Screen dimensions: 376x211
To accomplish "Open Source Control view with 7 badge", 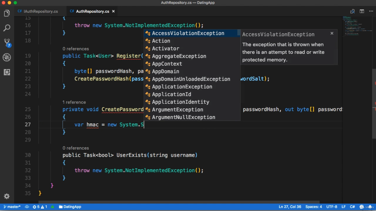I will coord(7,43).
